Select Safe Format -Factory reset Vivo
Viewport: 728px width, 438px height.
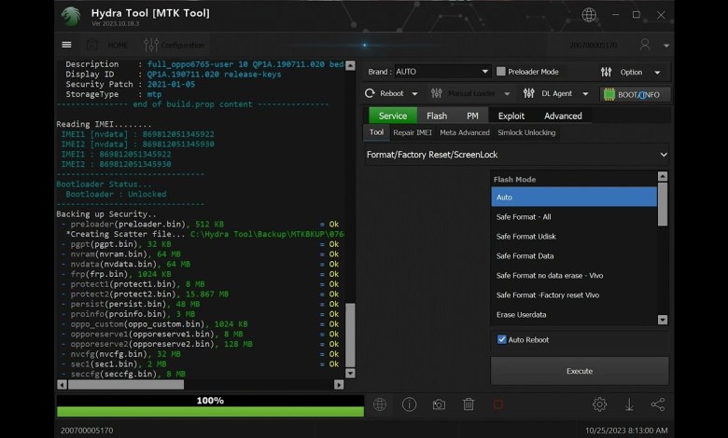point(574,294)
